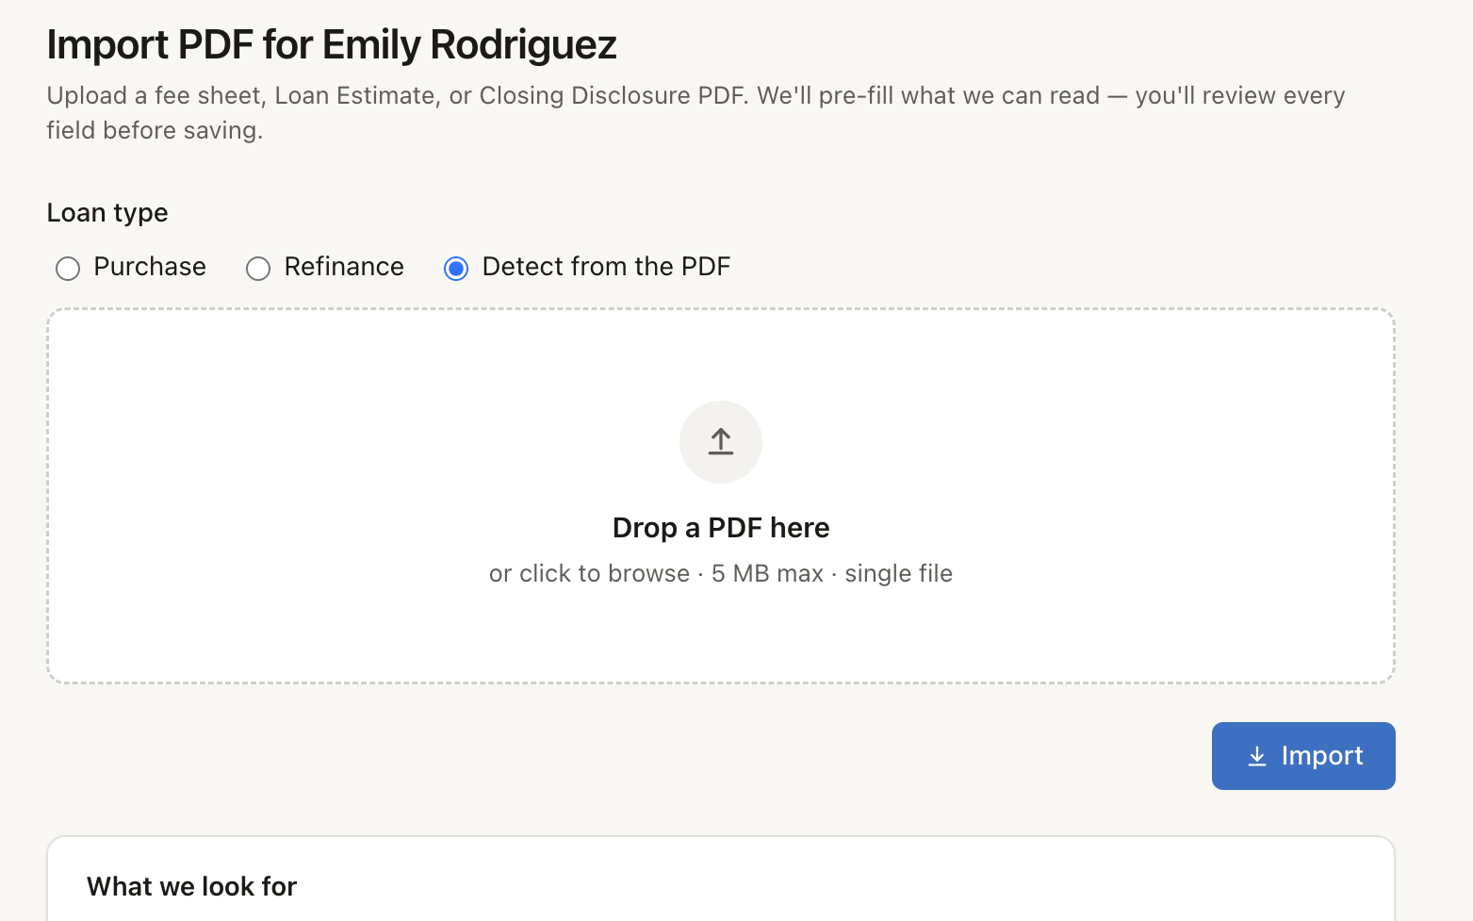Click the Detect from the PDF label
This screenshot has height=921, width=1473.
click(606, 267)
